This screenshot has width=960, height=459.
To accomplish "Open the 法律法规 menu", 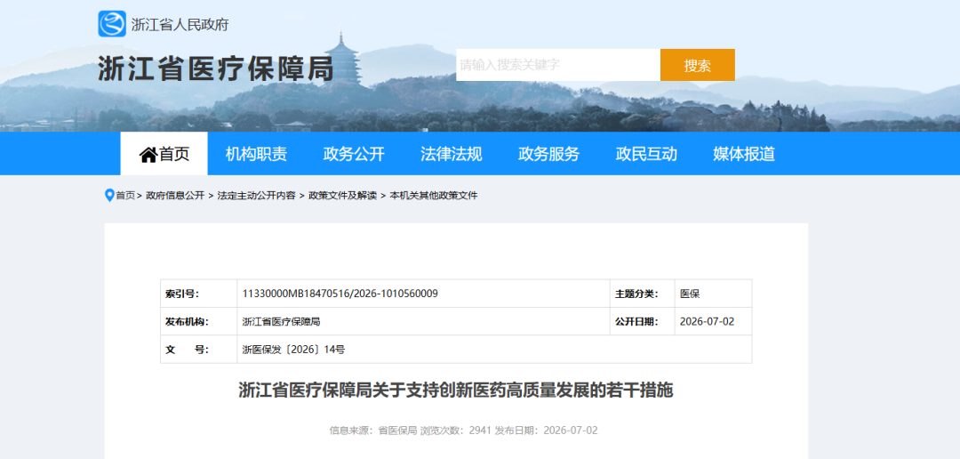I will [x=452, y=154].
